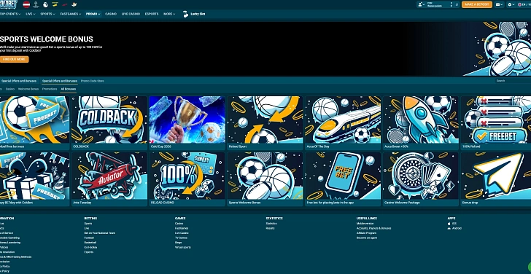Open the Reload Sport card
531x274 pixels.
(x=265, y=123)
